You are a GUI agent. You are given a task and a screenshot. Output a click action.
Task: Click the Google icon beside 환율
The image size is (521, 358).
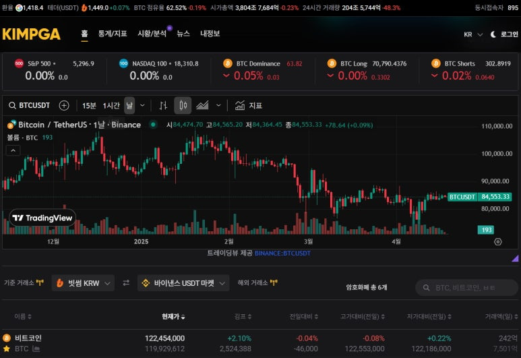[19, 7]
